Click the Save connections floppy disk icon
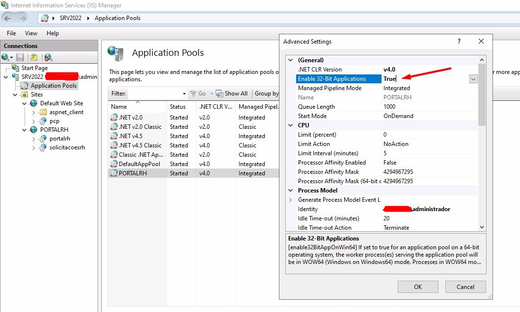520x312 pixels. 20,57
